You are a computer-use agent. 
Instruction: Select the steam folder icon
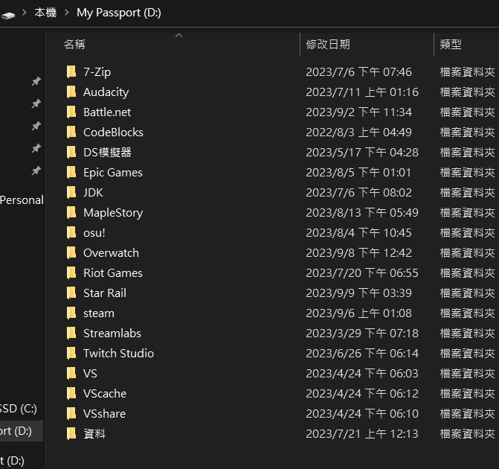click(71, 313)
